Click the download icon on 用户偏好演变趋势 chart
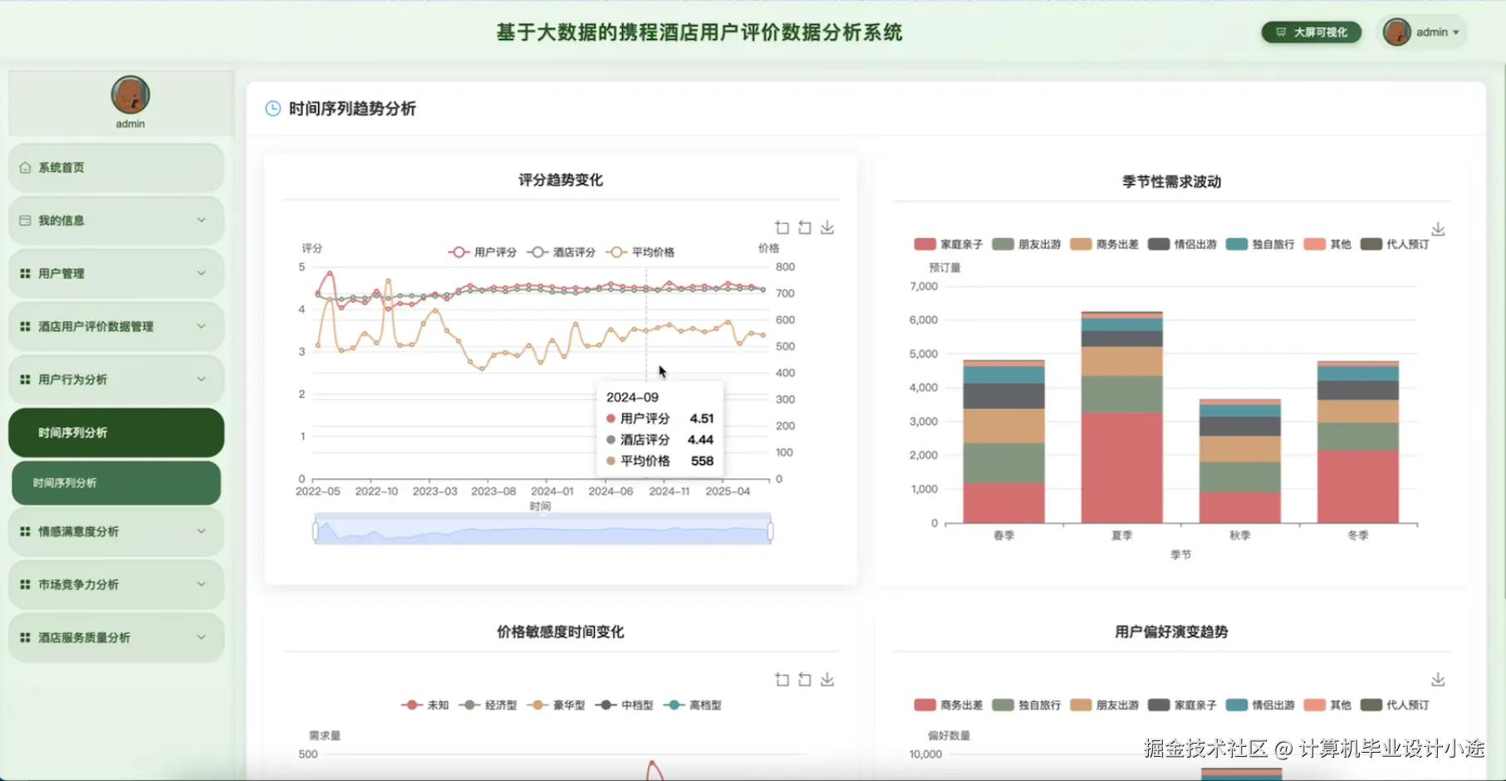The width and height of the screenshot is (1506, 781). click(x=1437, y=679)
